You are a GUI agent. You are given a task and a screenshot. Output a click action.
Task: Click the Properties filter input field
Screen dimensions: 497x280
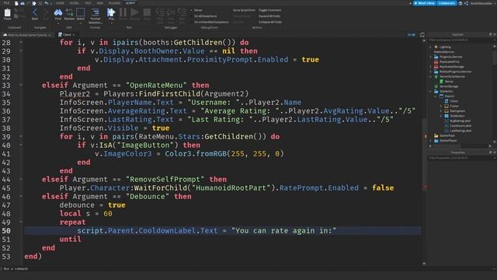coord(459,158)
